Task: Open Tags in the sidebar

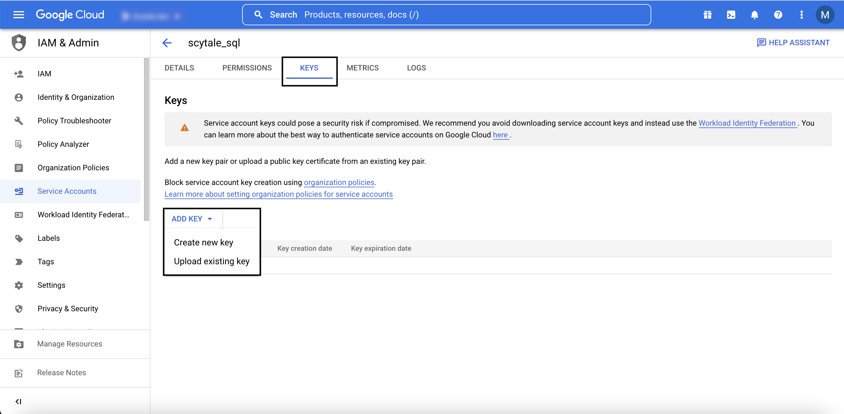Action: tap(70, 262)
